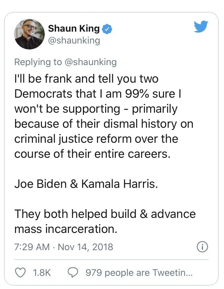Open the circled info icon
This screenshot has height=289, width=224.
pos(202,247)
